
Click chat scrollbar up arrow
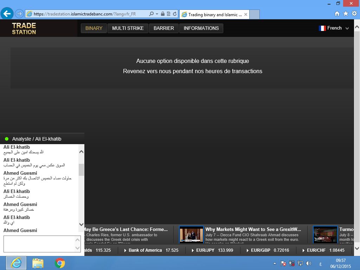81,152
